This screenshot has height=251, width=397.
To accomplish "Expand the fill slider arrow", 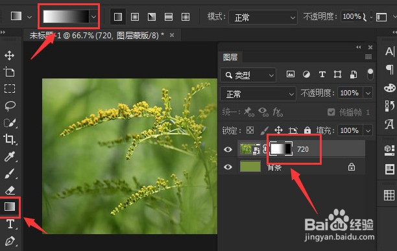I will (x=368, y=130).
